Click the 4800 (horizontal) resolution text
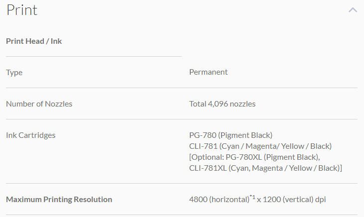Image resolution: width=364 pixels, height=217 pixels. click(x=218, y=200)
